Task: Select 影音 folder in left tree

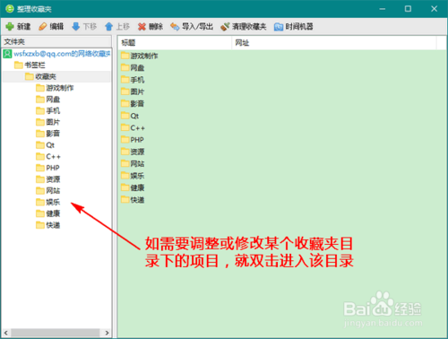Action: coord(47,134)
